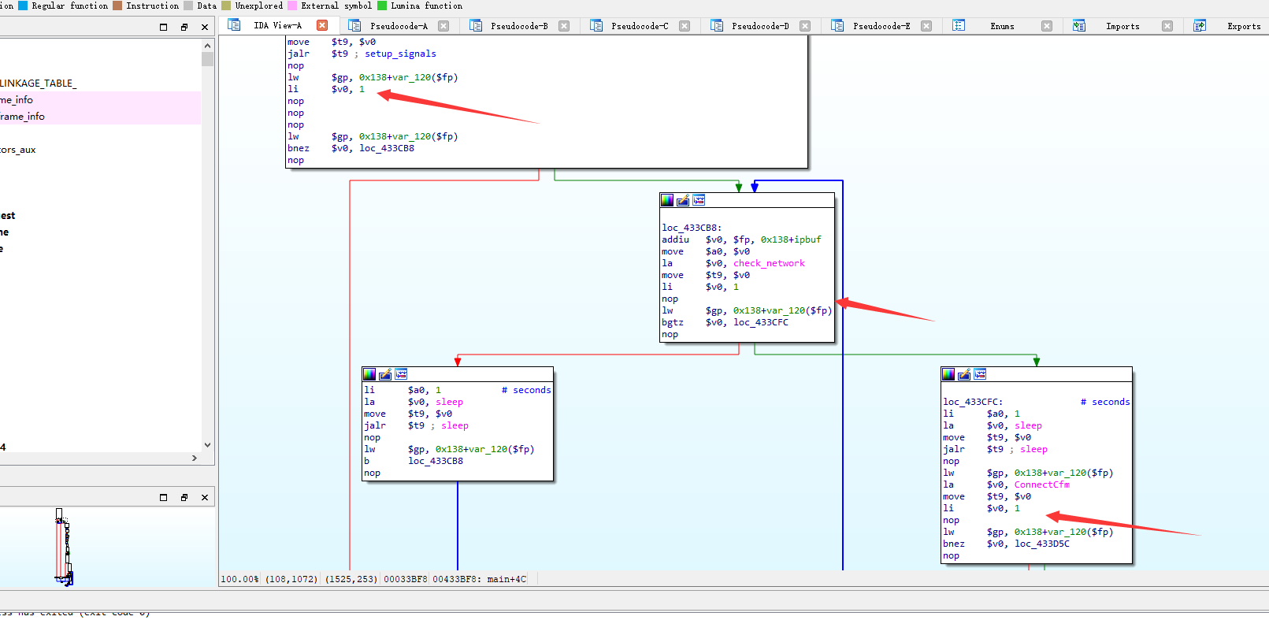The width and height of the screenshot is (1269, 620).
Task: Open the Imports tab
Action: 1122,26
